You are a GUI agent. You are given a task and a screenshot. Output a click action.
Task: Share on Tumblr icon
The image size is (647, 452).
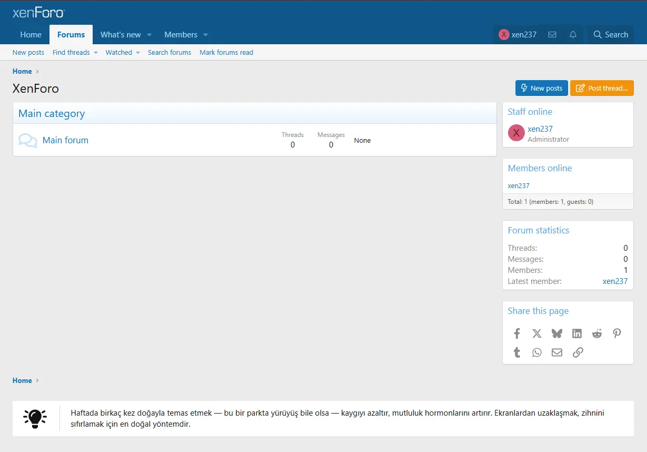(517, 352)
